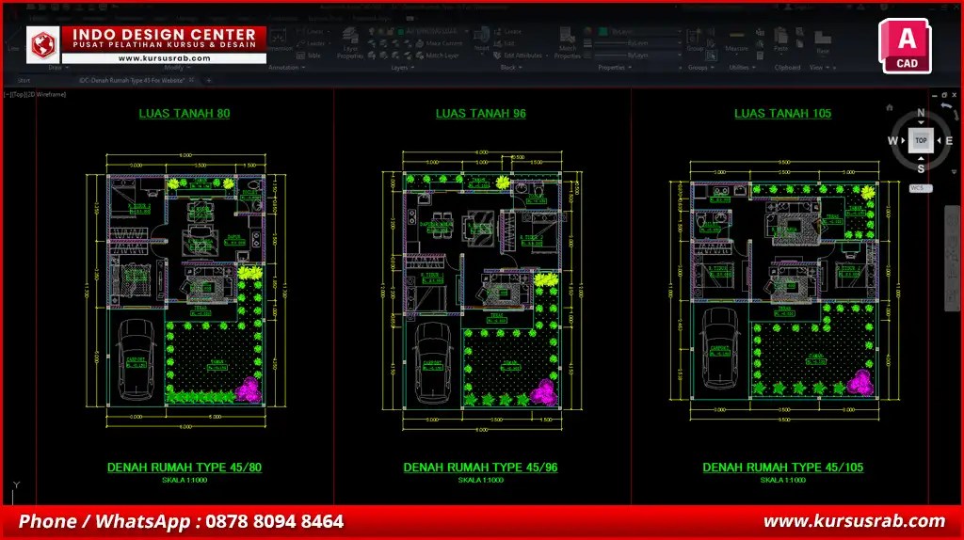Expand the Layers panel
The height and width of the screenshot is (540, 964).
tap(402, 68)
